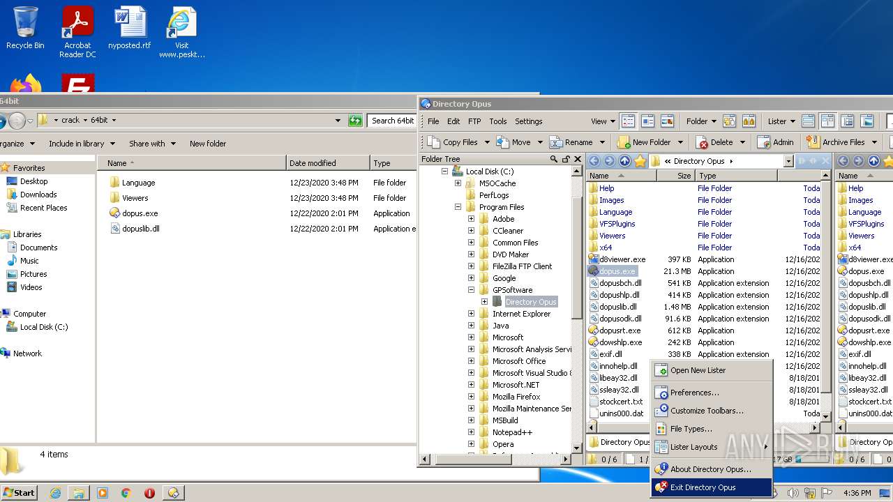Click the Start button
This screenshot has height=502, width=893.
coord(19,492)
